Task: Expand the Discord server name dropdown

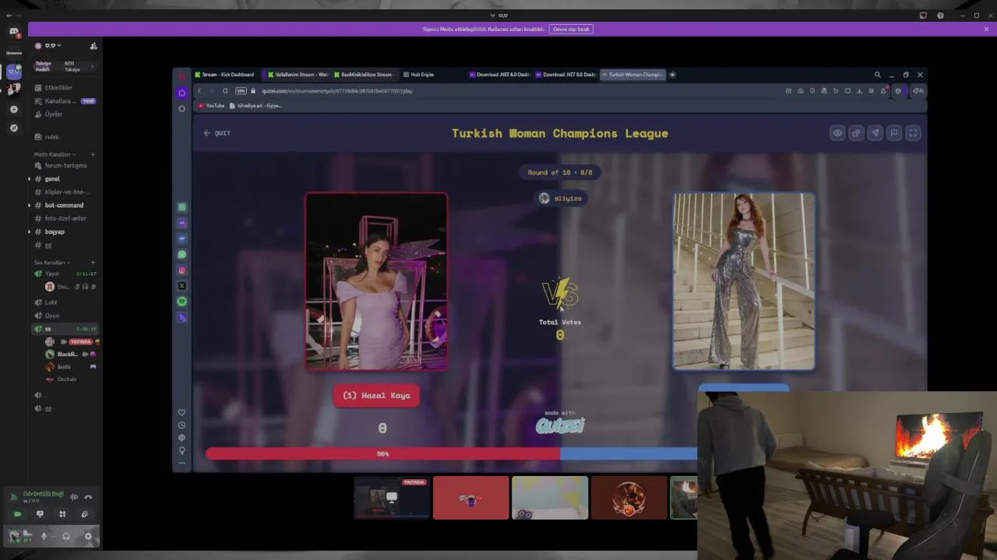Action: tap(53, 46)
